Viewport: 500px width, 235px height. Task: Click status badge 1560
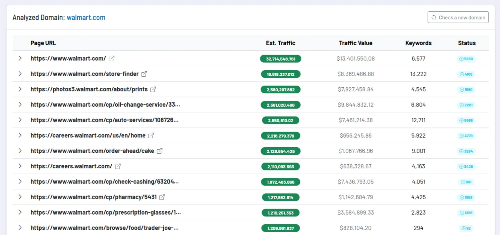click(466, 90)
